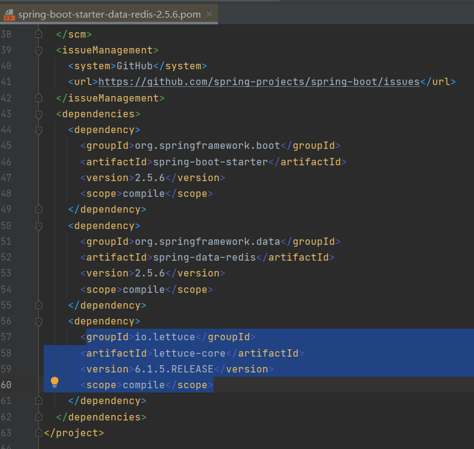Click the closing </dependency> tag on line 61

(x=107, y=401)
